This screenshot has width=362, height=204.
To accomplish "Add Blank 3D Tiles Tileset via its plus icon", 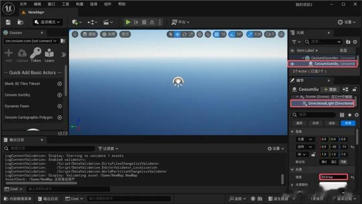I will [59, 84].
